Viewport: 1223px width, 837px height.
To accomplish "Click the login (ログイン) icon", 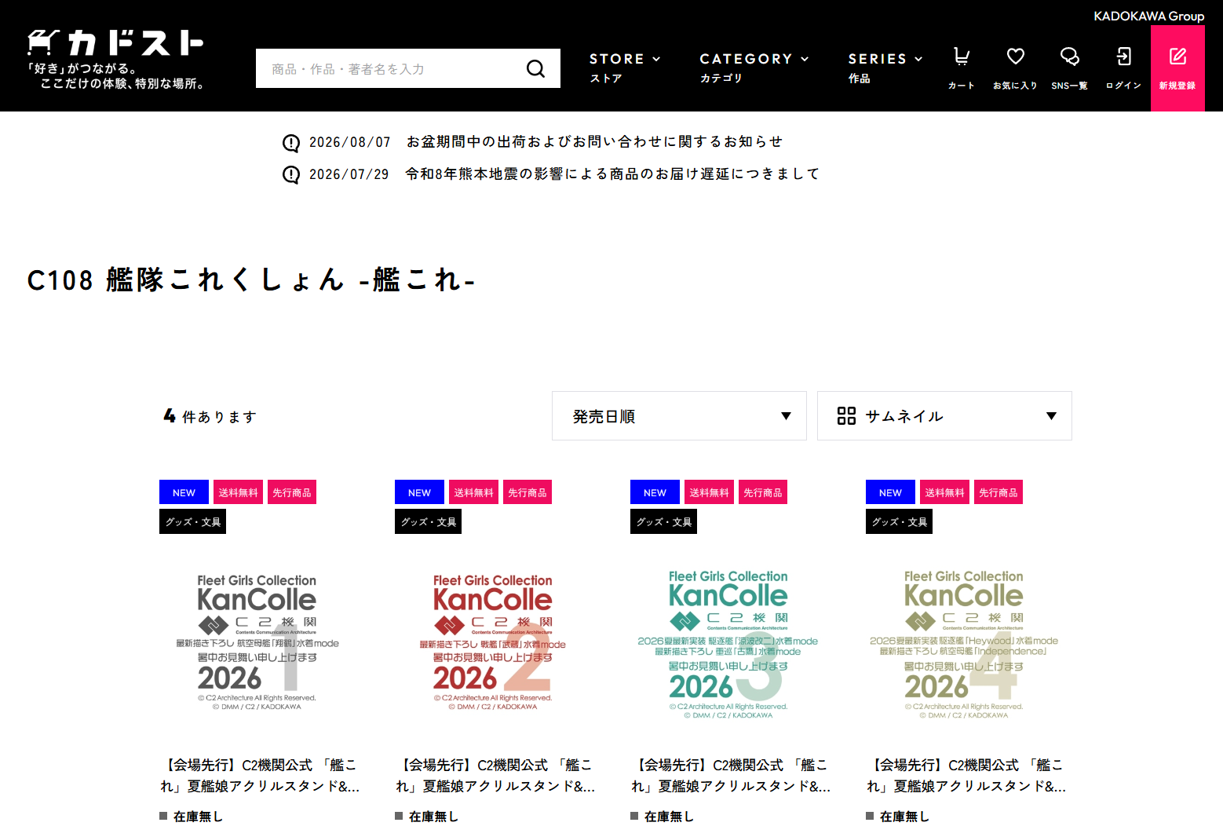I will coord(1123,68).
